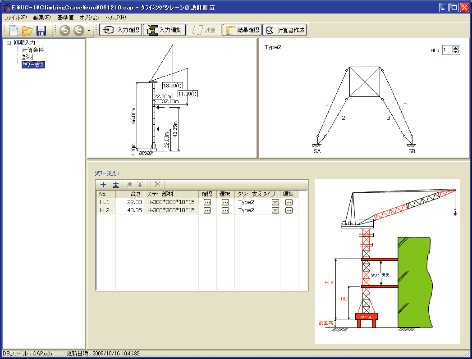Select 初期入力 in the tree
The height and width of the screenshot is (359, 472).
[x=24, y=43]
